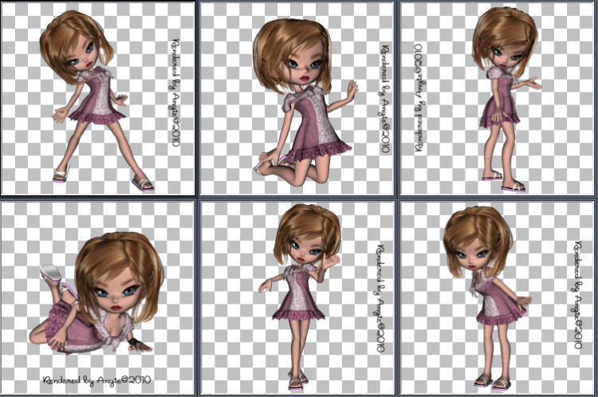Open the side-view standing doll thumbnail

(498, 98)
